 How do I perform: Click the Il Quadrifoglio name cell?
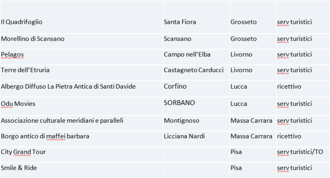[x=22, y=22]
